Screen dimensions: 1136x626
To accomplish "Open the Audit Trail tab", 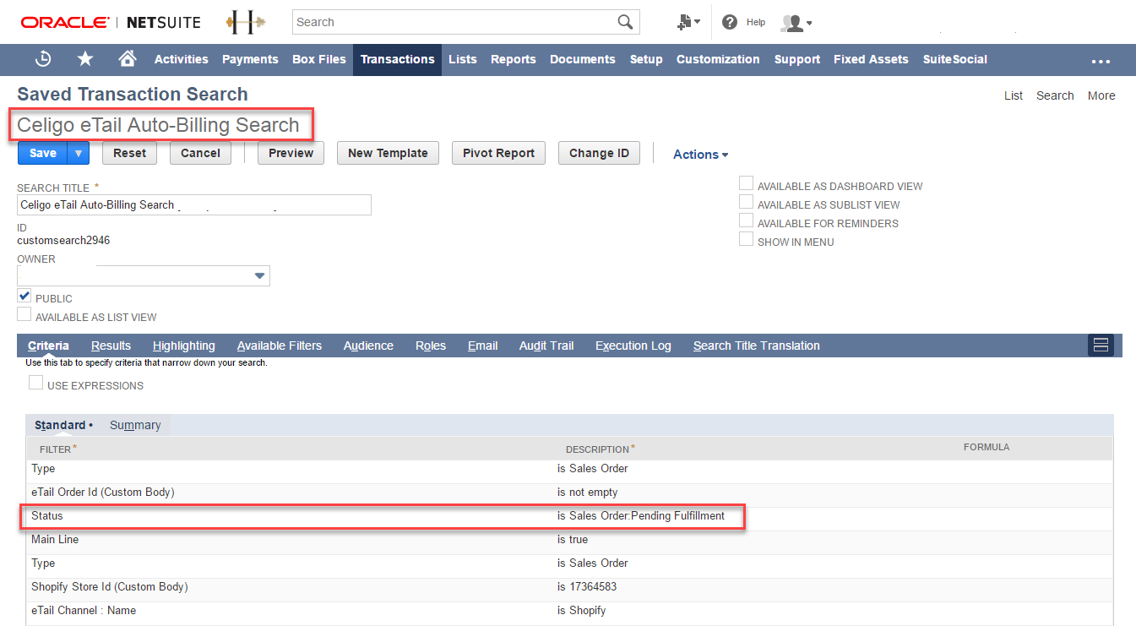I will pos(546,346).
